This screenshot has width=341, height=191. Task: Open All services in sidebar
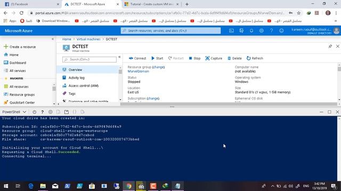tap(15, 71)
